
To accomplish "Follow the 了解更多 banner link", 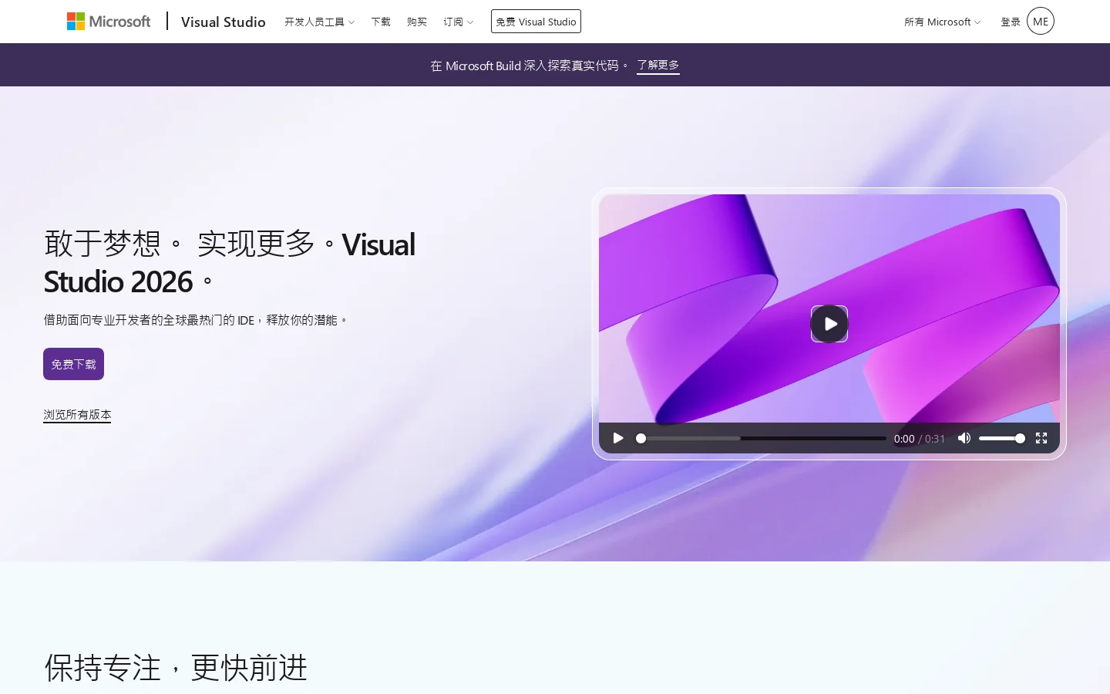I will click(658, 66).
